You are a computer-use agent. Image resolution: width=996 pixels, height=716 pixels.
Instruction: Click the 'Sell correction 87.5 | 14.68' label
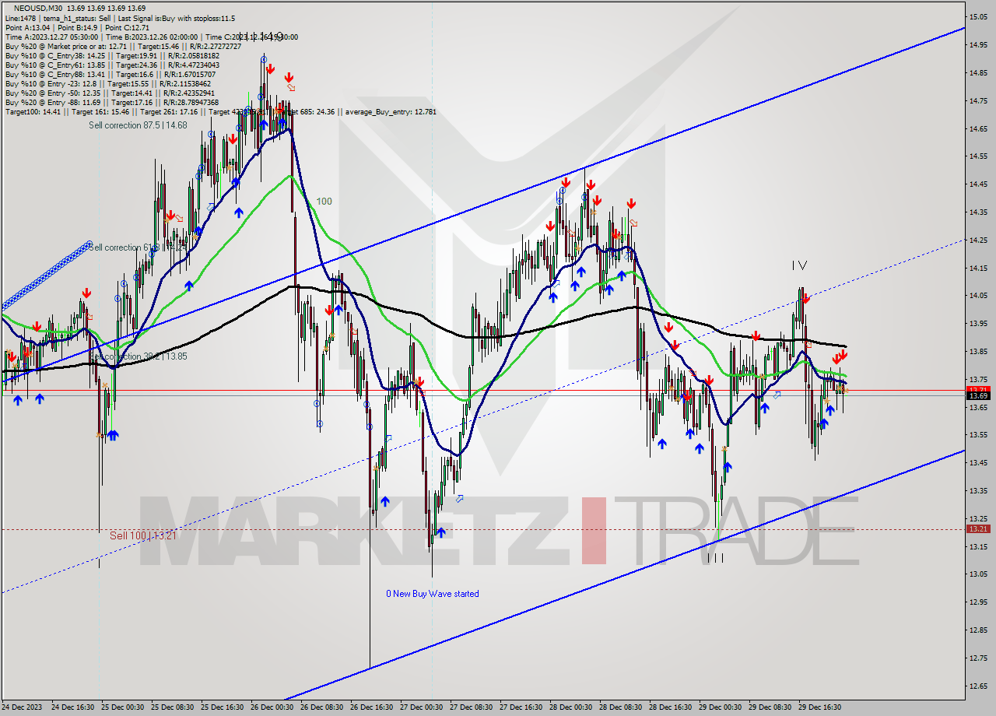tap(138, 125)
